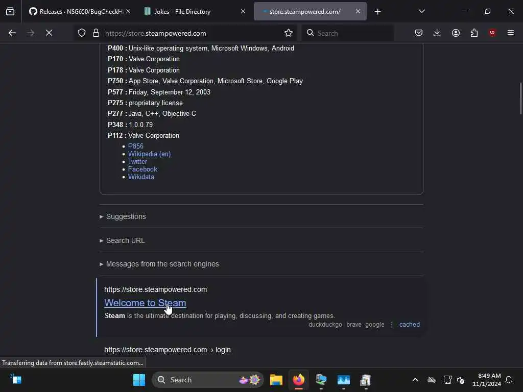The width and height of the screenshot is (523, 392).
Task: Close the store.steampowered.com tab
Action: pyautogui.click(x=358, y=12)
